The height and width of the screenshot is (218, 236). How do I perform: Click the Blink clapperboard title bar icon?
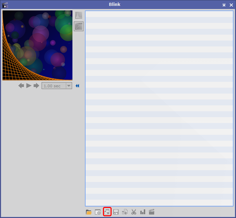point(5,5)
